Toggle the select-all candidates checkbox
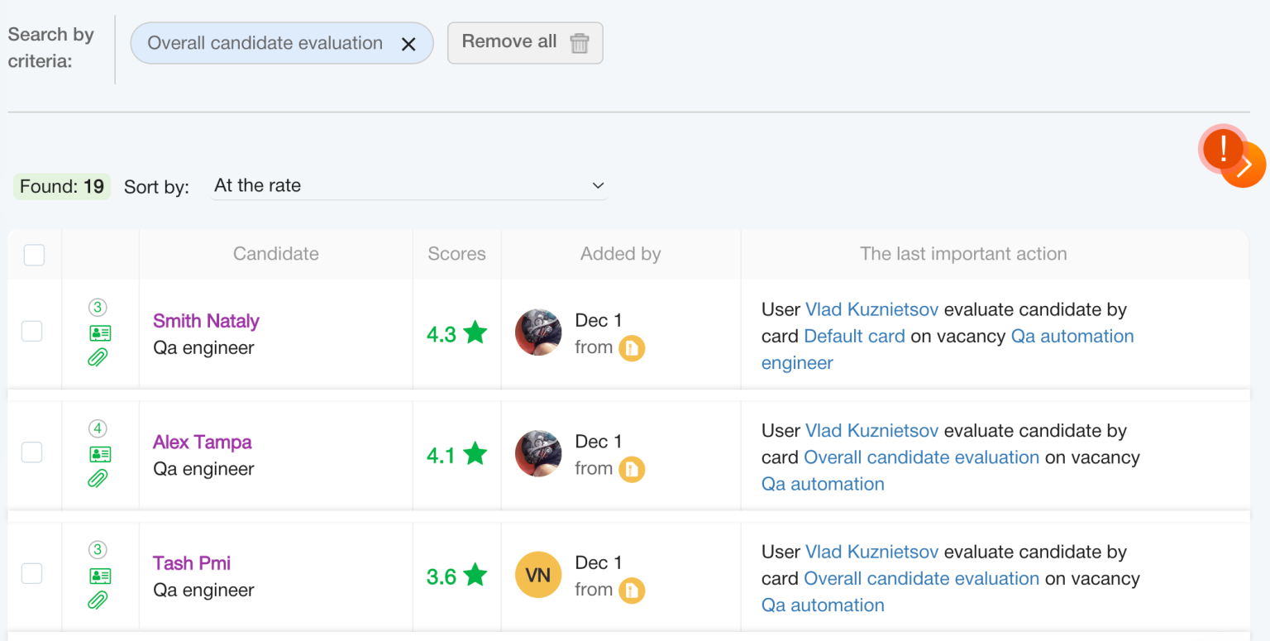 point(34,255)
